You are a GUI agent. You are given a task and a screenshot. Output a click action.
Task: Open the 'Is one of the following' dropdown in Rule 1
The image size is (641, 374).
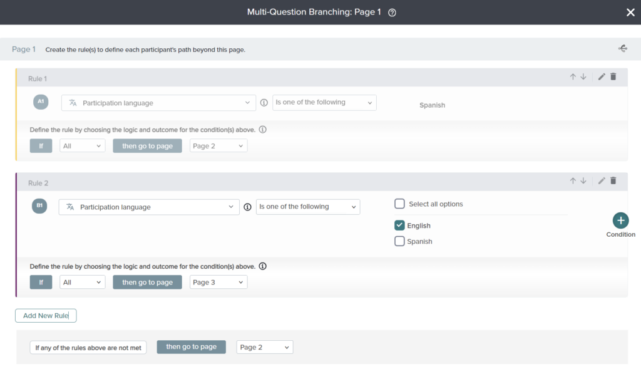pyautogui.click(x=324, y=102)
